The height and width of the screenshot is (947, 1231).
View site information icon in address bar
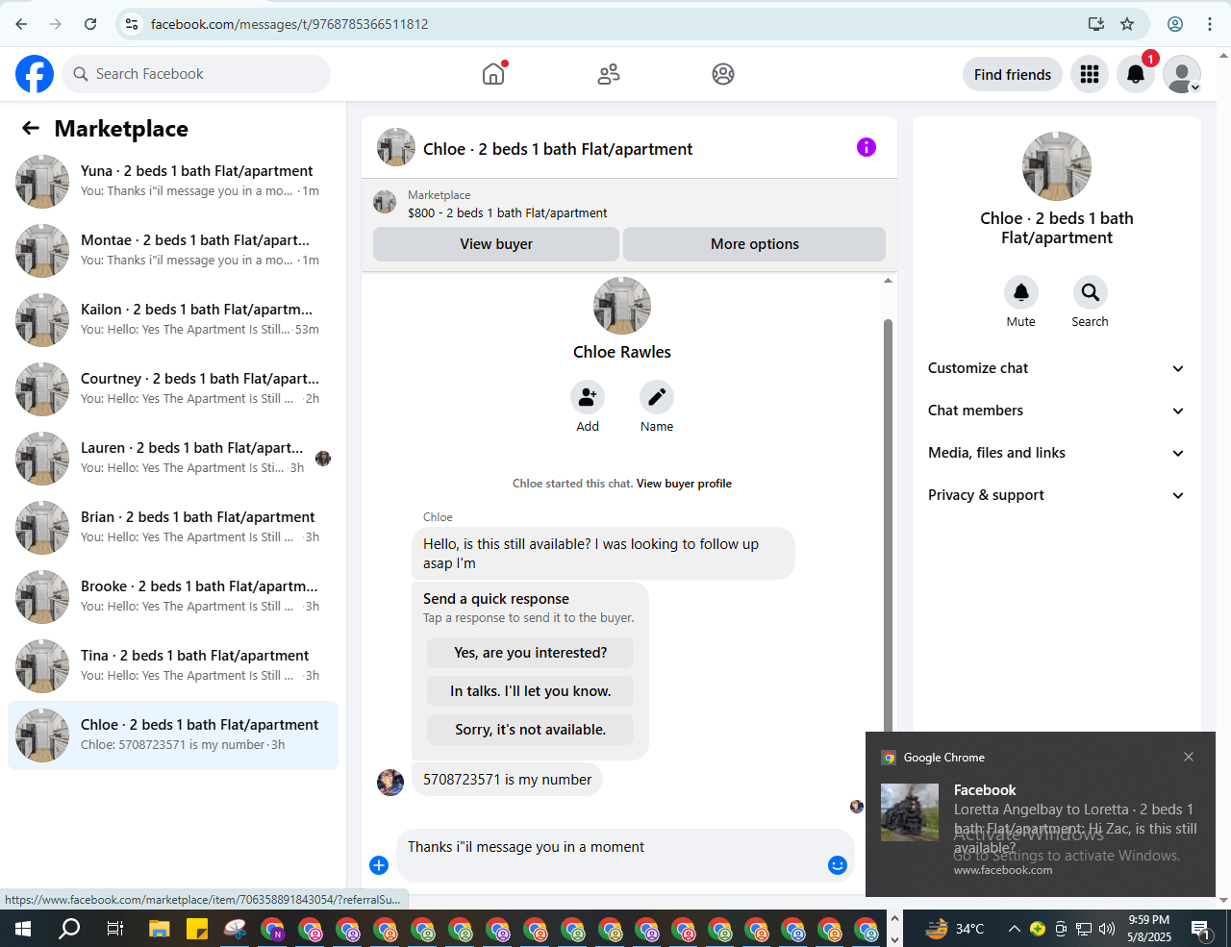point(133,24)
